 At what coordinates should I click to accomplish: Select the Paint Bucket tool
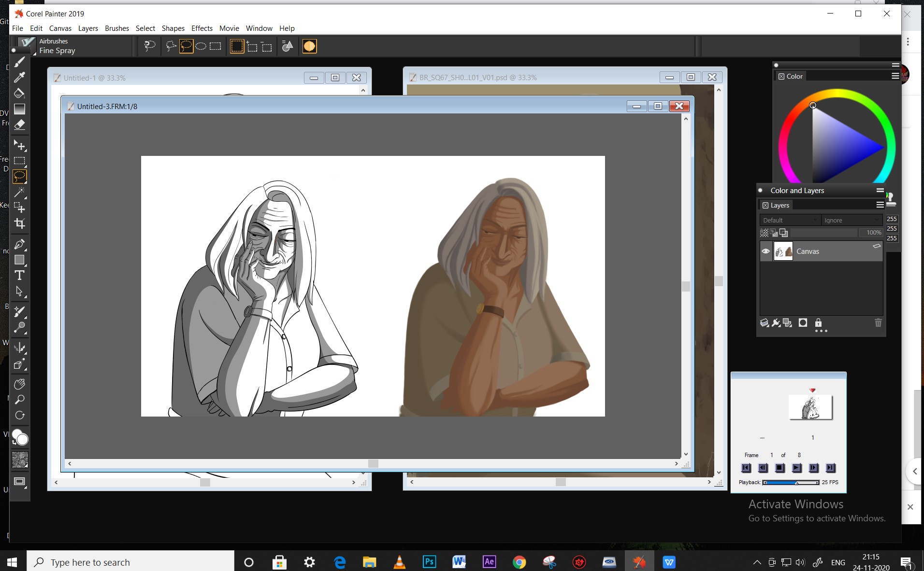[19, 93]
